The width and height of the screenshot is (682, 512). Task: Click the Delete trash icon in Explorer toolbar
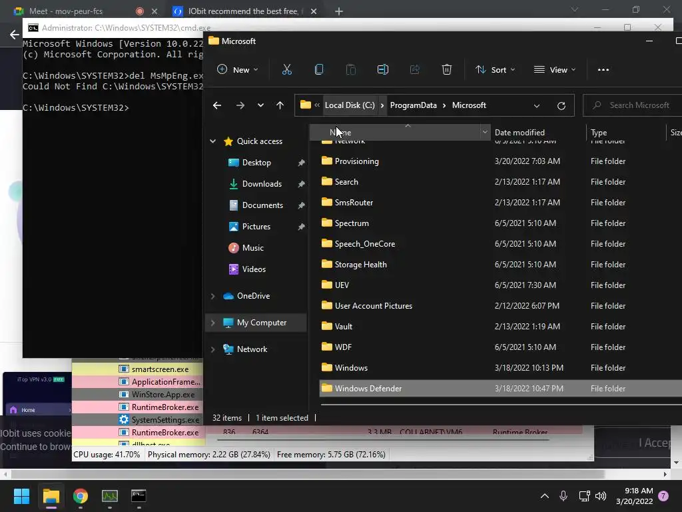tap(447, 69)
